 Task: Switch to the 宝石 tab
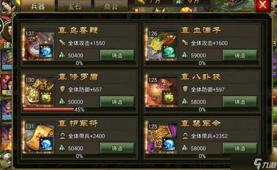[74, 6]
